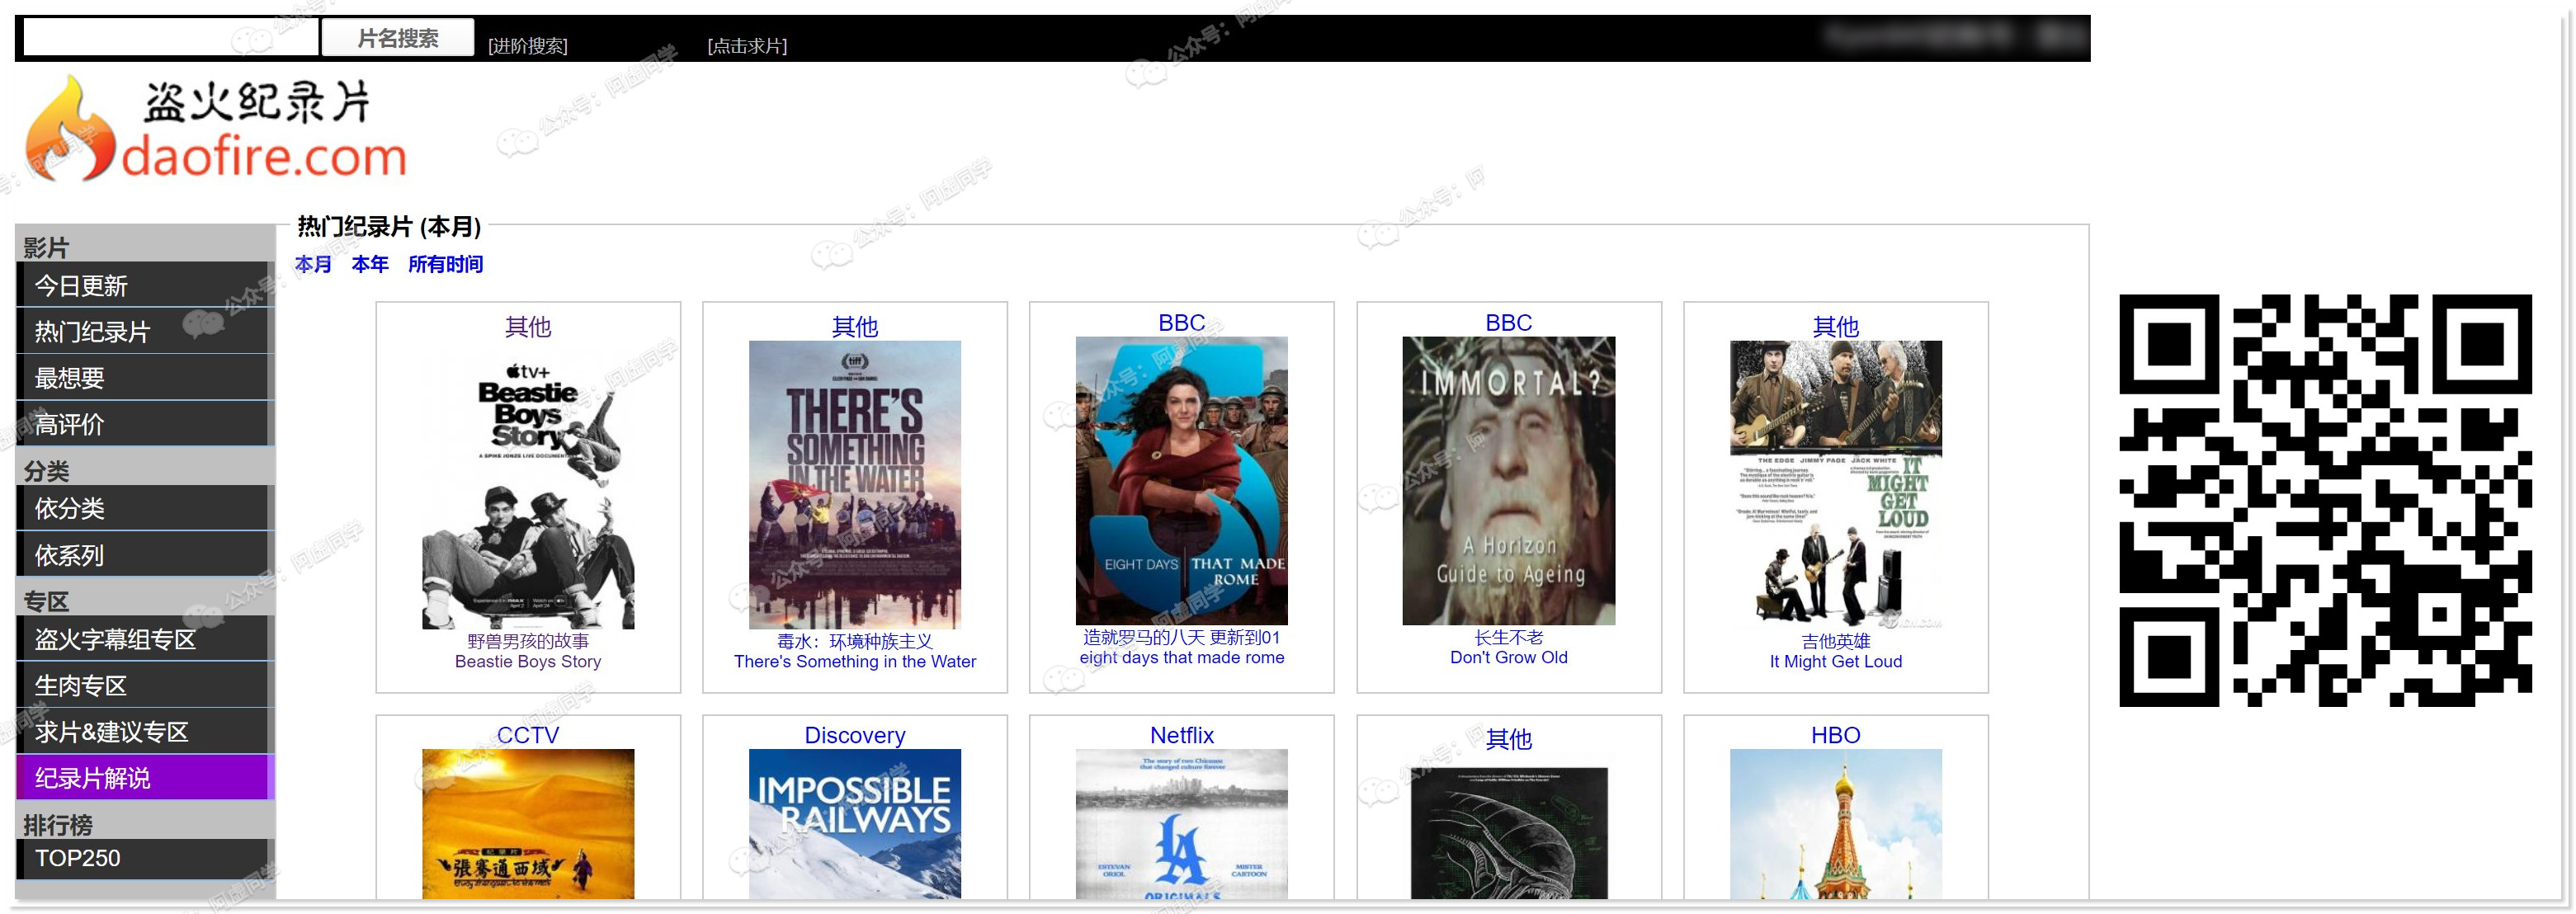Open It Might Get Loud poster
The width and height of the screenshot is (2576, 914).
tap(1835, 485)
